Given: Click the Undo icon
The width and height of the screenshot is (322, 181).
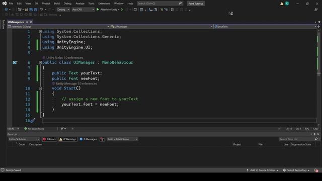Looking at the screenshot, I should pos(42,10).
